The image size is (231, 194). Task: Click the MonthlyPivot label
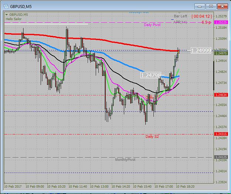tap(125, 160)
